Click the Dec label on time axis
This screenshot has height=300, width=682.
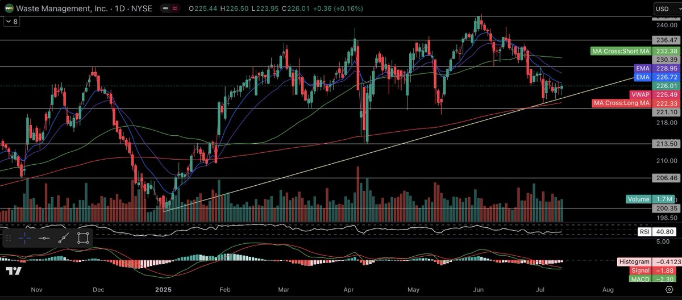98,289
